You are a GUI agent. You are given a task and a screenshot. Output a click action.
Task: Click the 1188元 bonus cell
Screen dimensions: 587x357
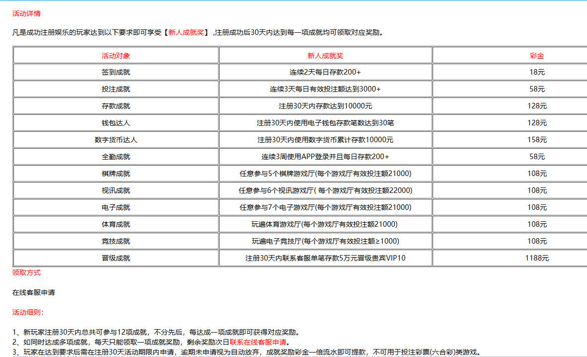pyautogui.click(x=536, y=258)
